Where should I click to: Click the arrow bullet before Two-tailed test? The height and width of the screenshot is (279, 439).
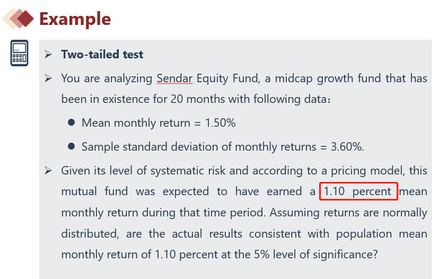(x=48, y=54)
